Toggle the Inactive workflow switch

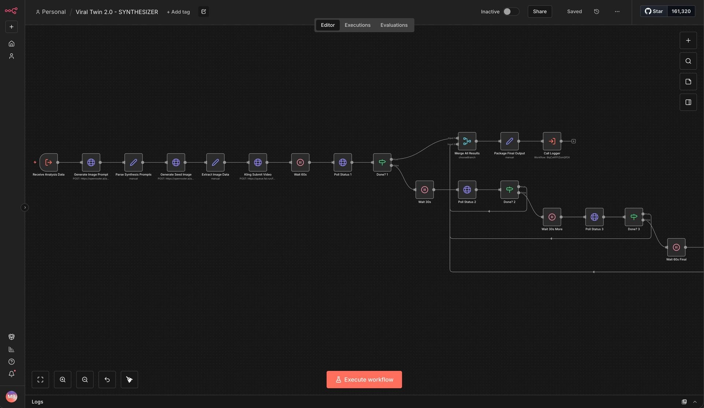click(511, 12)
